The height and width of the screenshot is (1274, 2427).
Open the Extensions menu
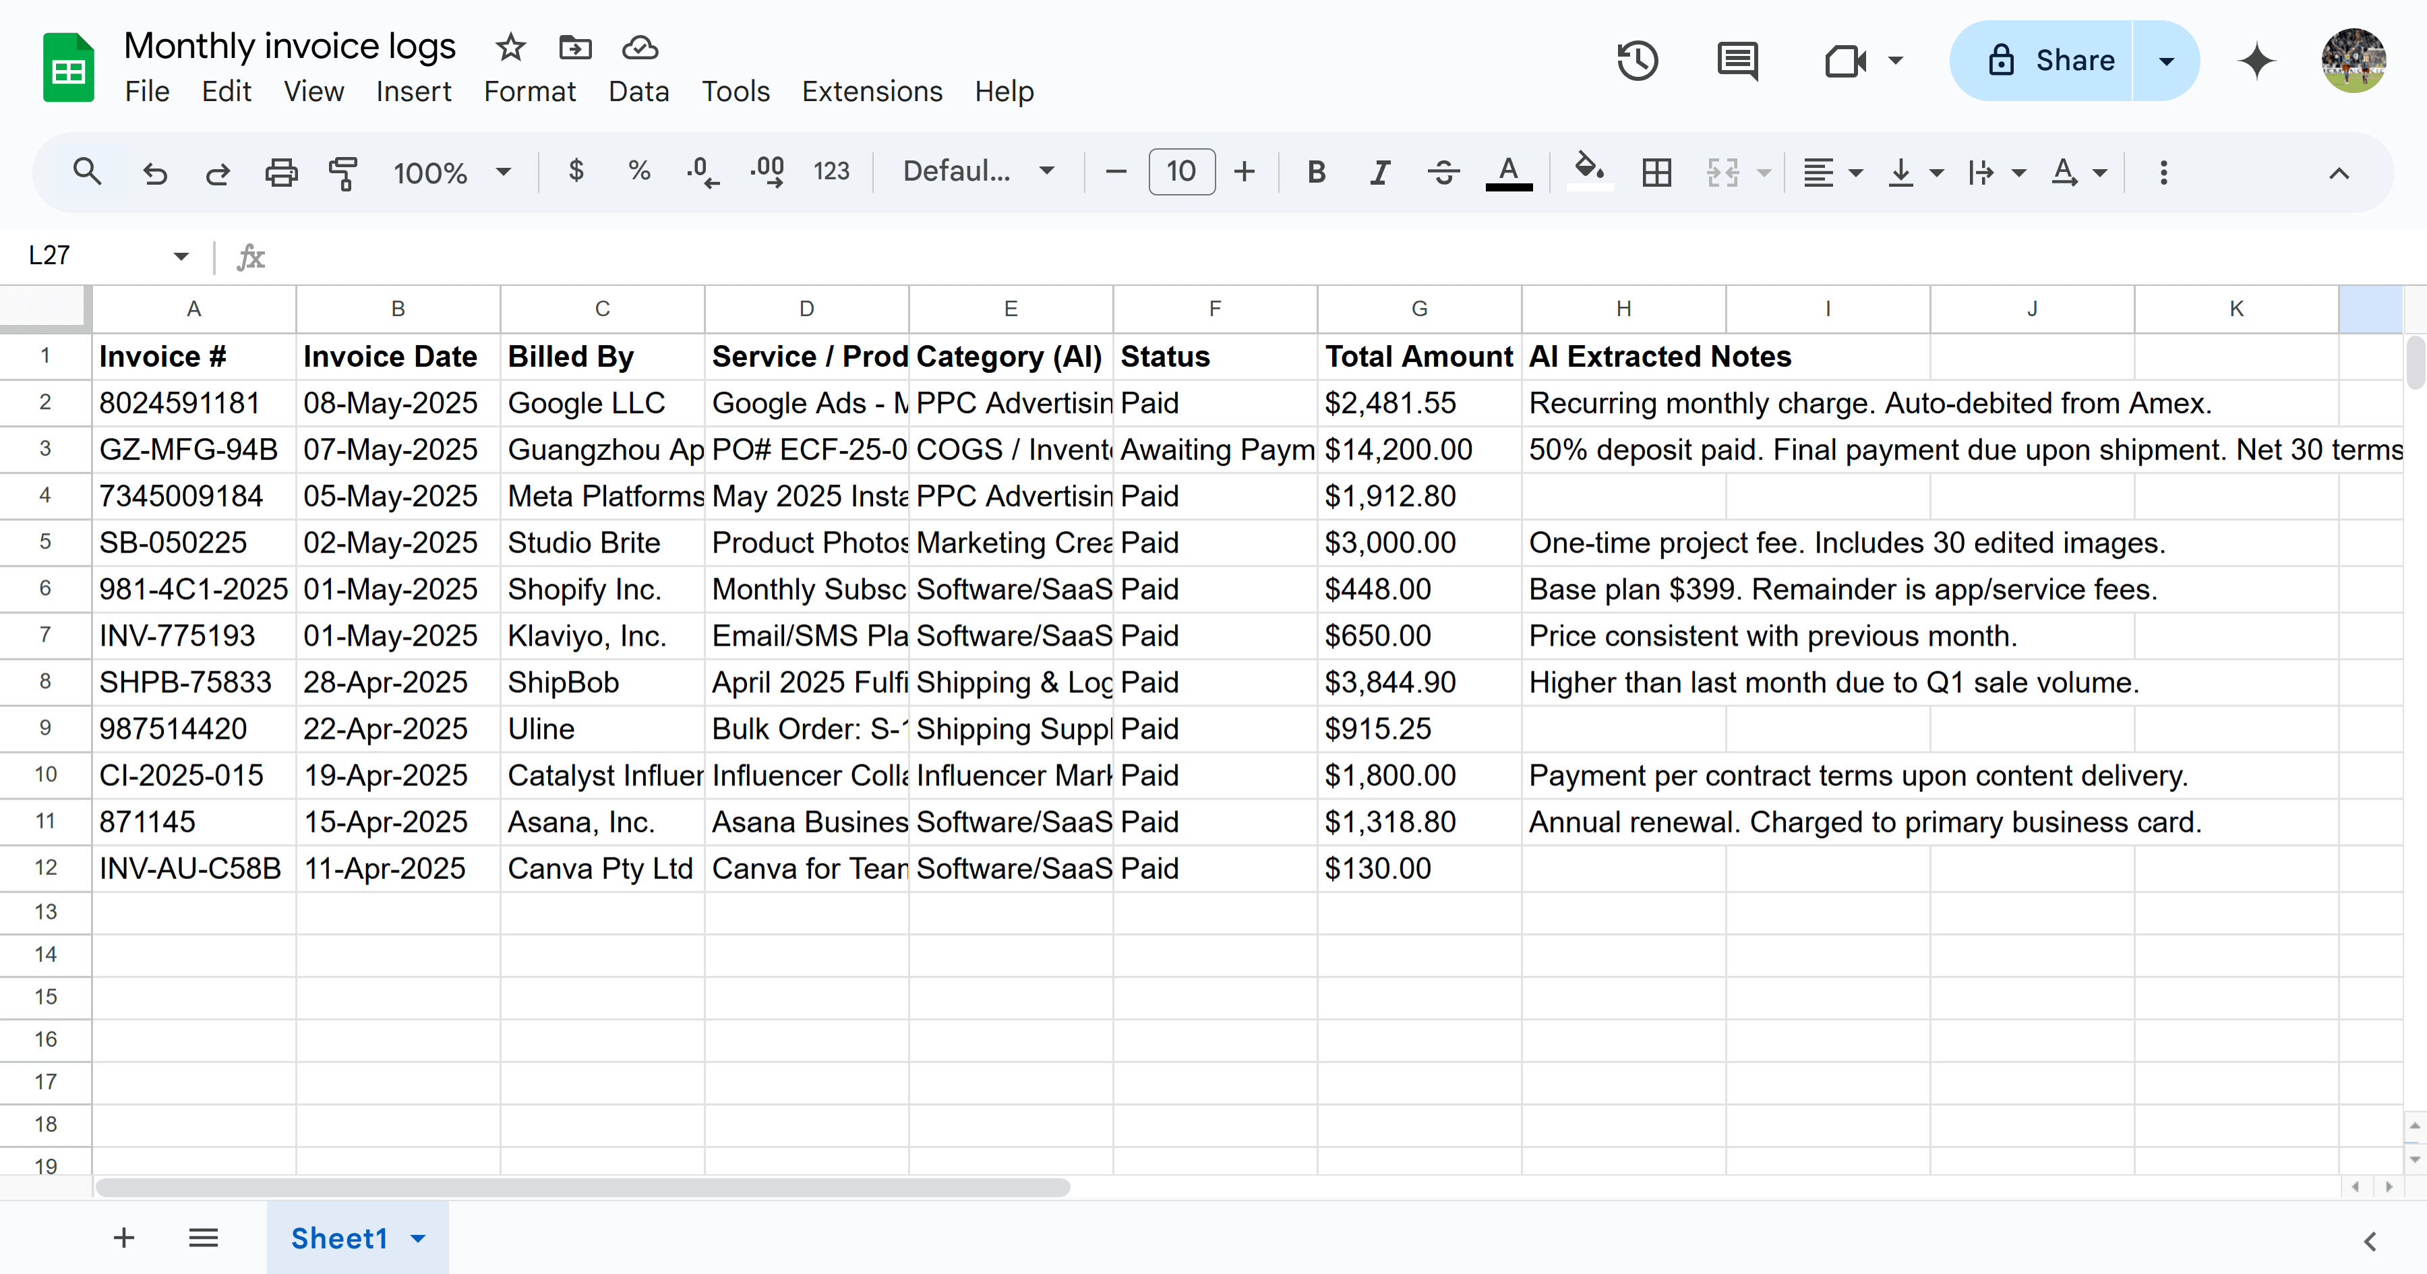point(872,92)
